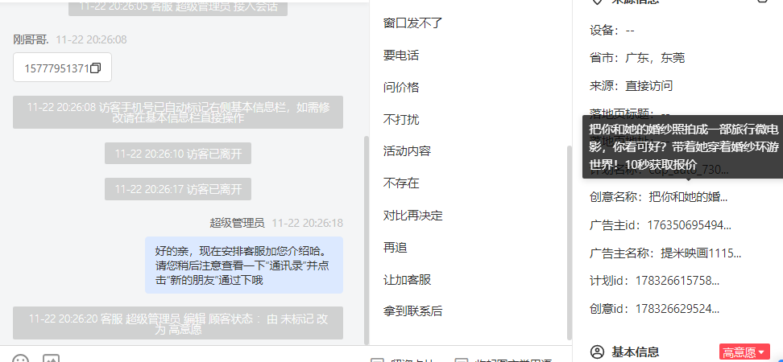Choose the 问价格 quick reply
Image resolution: width=783 pixels, height=362 pixels.
(400, 87)
